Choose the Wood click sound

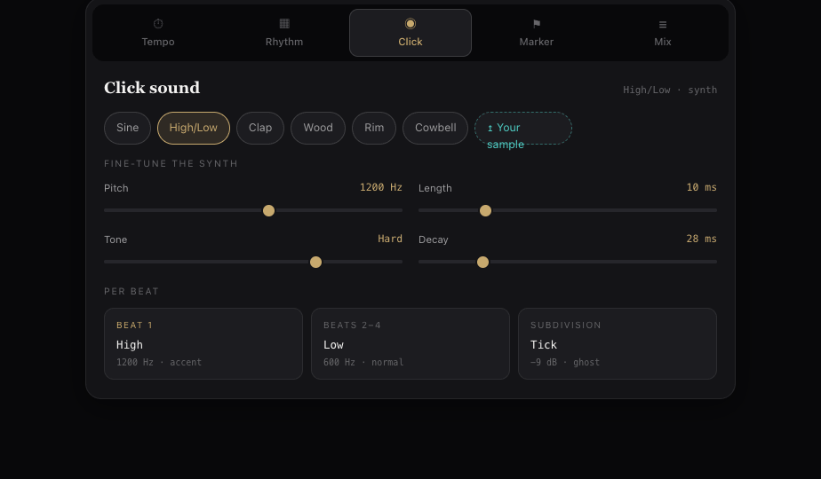pos(318,128)
